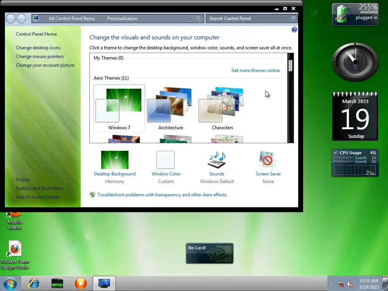Launch Windows Media Player from the taskbar

81,283
